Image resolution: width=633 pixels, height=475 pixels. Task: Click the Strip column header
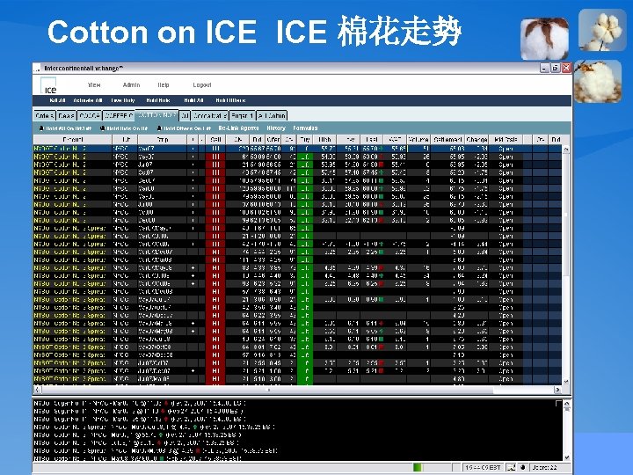(163, 139)
